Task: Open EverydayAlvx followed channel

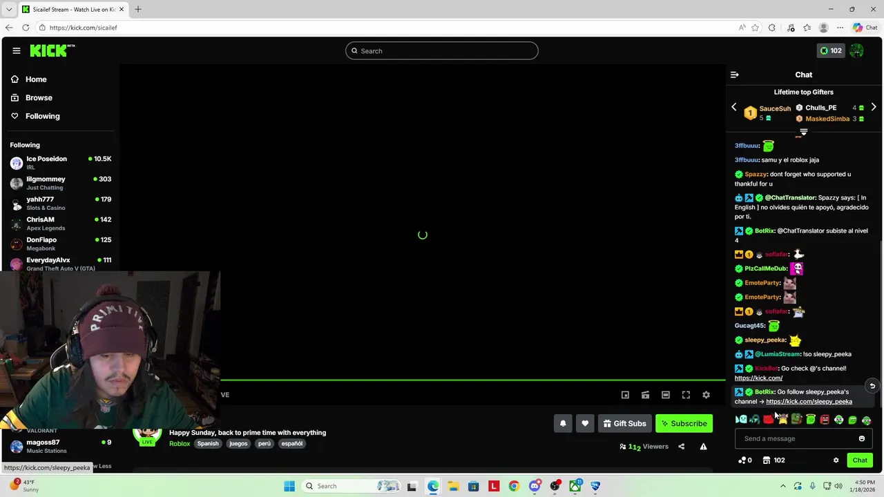Action: tap(61, 264)
